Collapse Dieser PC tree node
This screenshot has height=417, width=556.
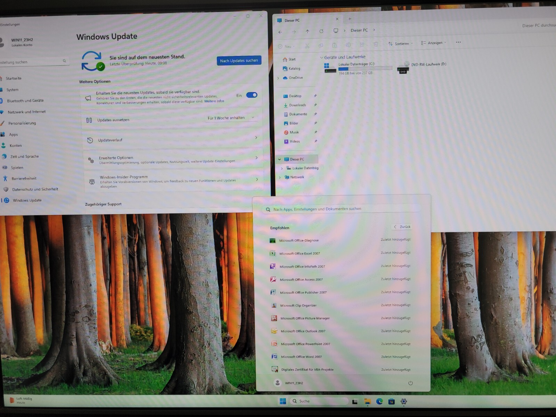click(x=279, y=160)
